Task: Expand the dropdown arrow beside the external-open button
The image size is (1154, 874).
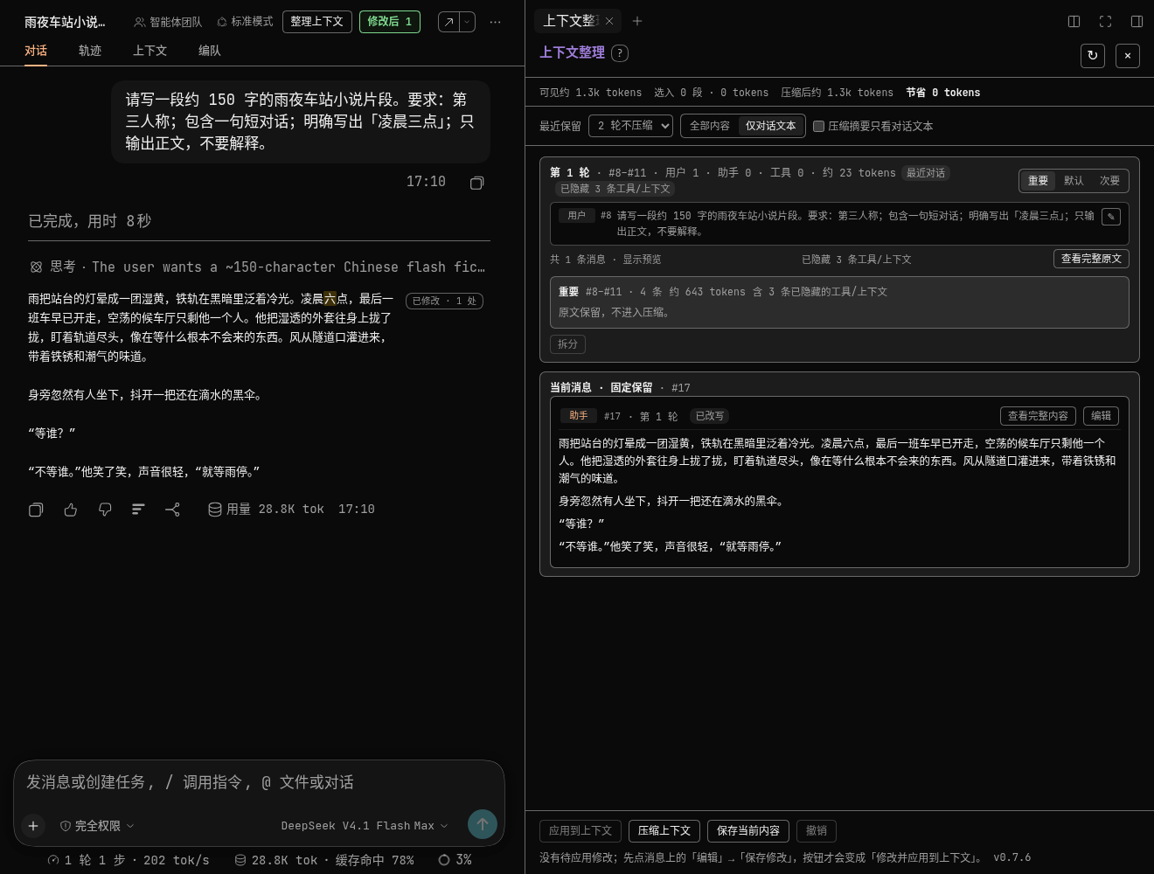Action: click(x=467, y=22)
